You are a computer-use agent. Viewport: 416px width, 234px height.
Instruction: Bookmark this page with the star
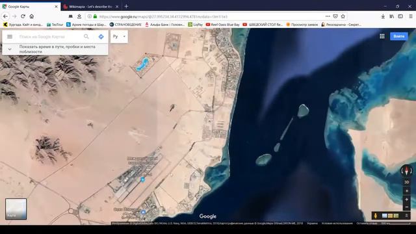tap(343, 16)
